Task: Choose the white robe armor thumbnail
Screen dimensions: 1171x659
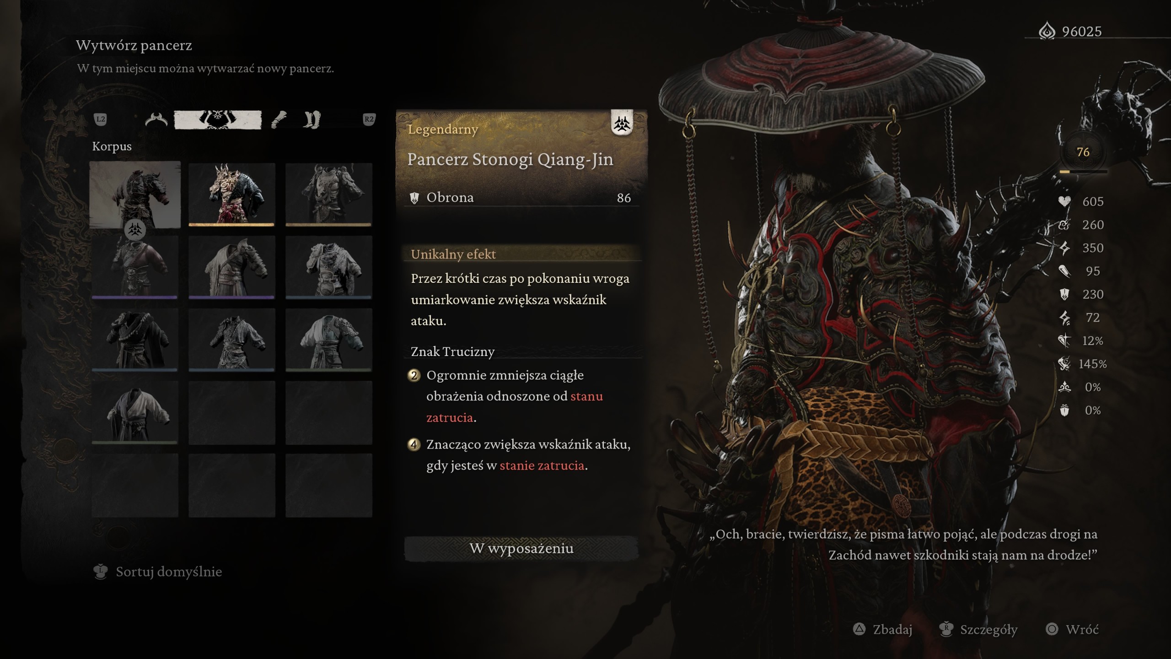Action: (135, 412)
